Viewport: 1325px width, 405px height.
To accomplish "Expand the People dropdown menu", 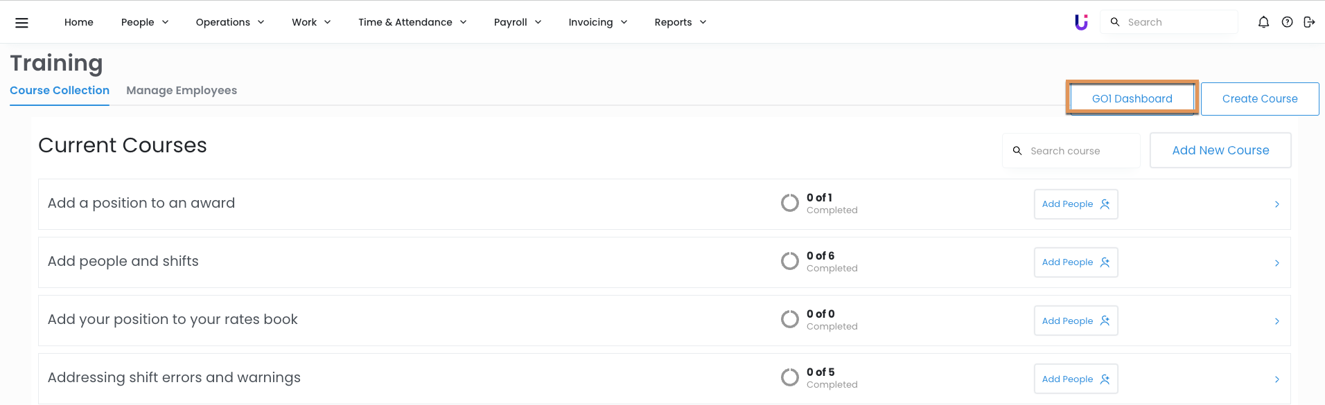I will 145,22.
